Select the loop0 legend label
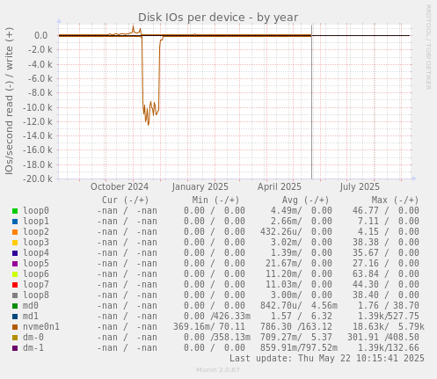437x379 pixels. (x=36, y=210)
